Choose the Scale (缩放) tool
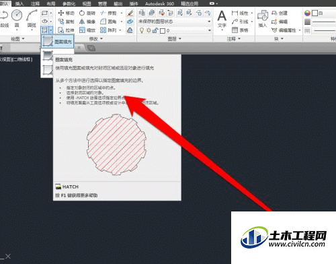Screen dimensions: 336x264 tap(87, 30)
